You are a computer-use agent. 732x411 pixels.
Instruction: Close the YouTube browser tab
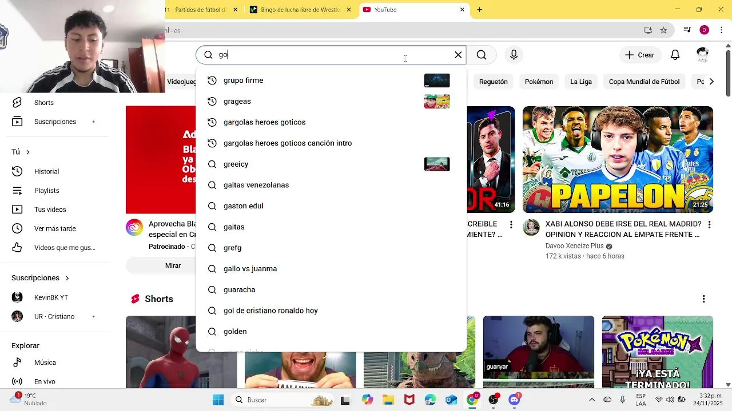[x=462, y=10]
